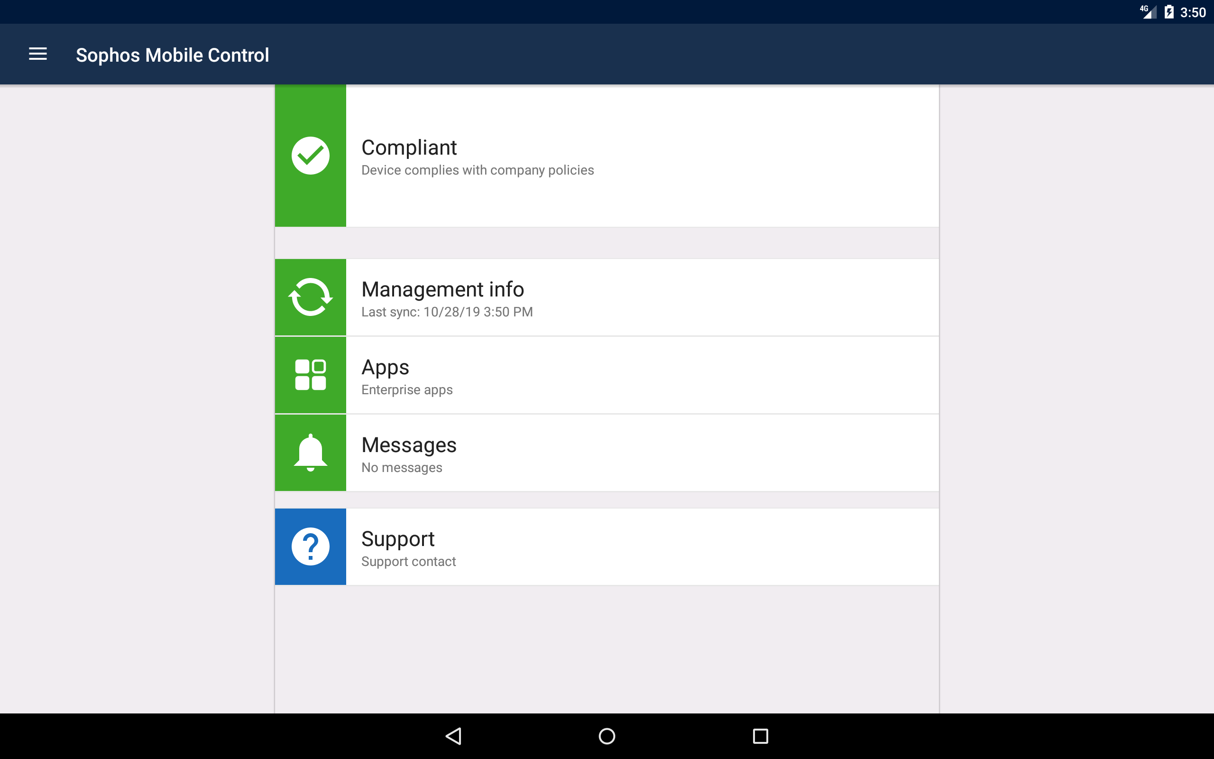Image resolution: width=1214 pixels, height=759 pixels.
Task: Tap the Android Back navigation button
Action: (453, 736)
